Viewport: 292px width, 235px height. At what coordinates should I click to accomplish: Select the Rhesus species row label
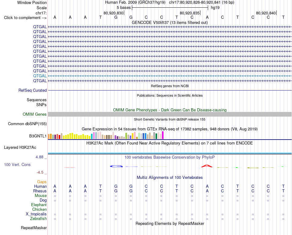point(40,191)
